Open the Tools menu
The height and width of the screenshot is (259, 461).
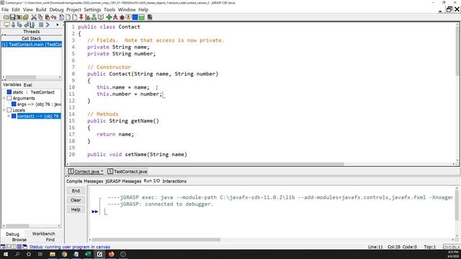[x=109, y=9]
